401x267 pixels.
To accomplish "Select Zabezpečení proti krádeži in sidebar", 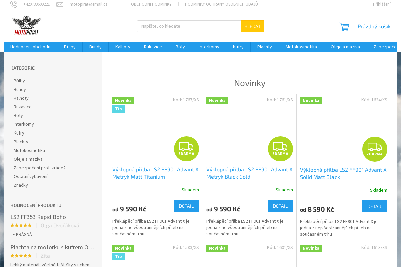I will [x=40, y=168].
